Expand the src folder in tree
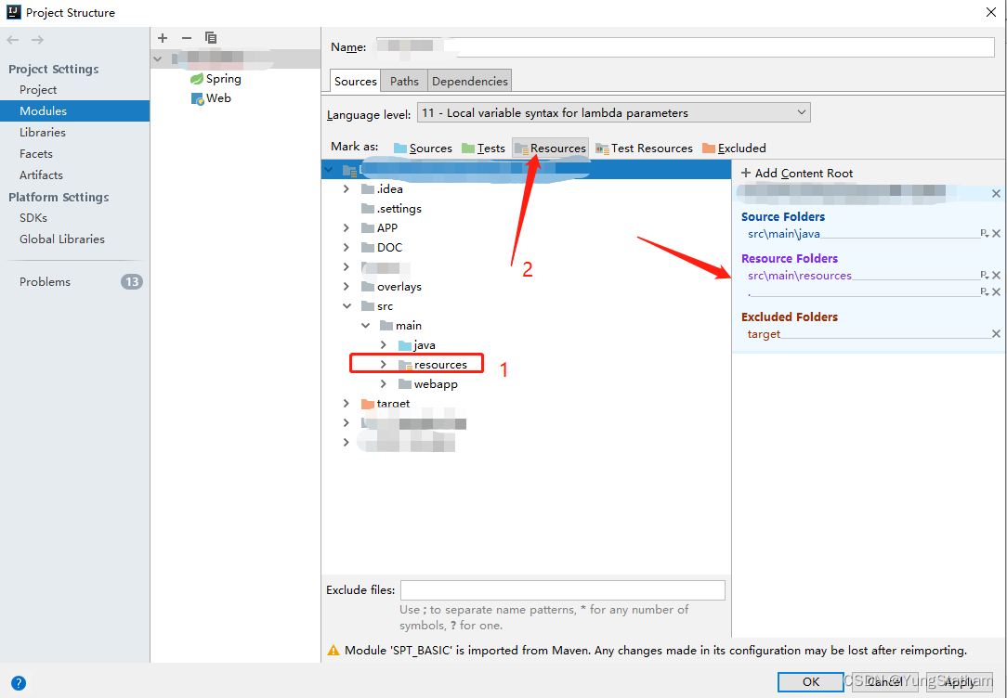1007x698 pixels. 347,305
